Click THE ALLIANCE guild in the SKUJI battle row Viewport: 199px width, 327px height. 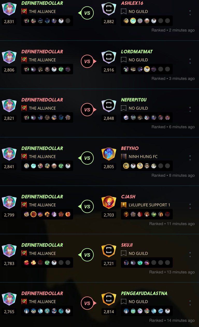tap(42, 253)
